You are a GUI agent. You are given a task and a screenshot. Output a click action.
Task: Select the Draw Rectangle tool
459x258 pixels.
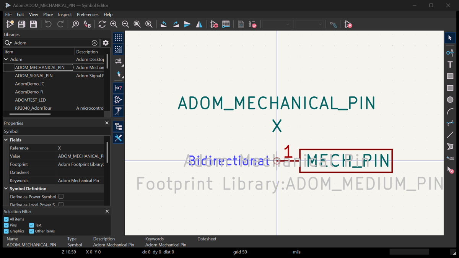click(450, 88)
